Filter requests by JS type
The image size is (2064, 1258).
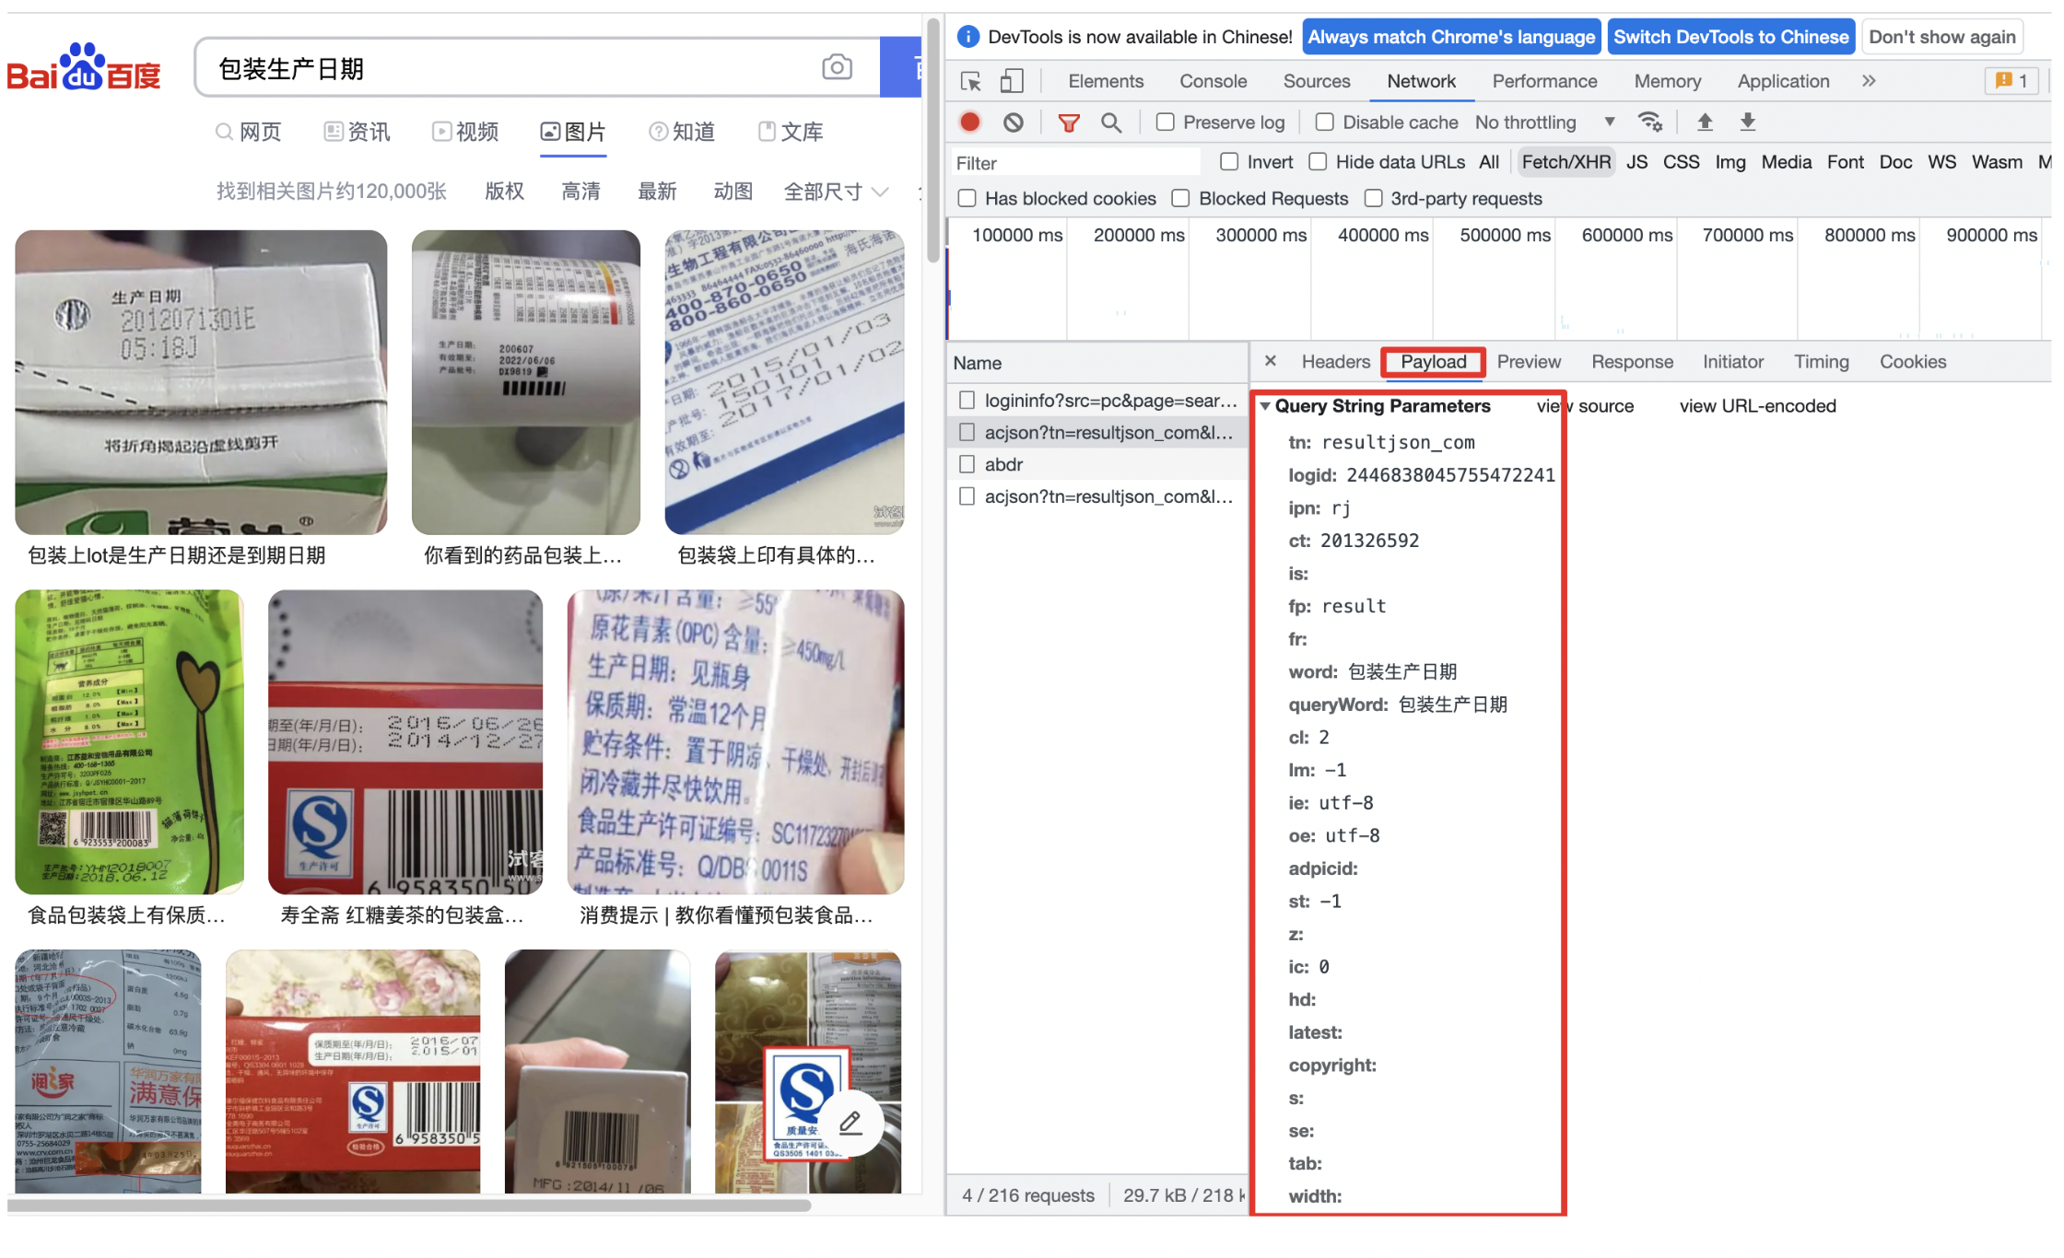[1636, 162]
